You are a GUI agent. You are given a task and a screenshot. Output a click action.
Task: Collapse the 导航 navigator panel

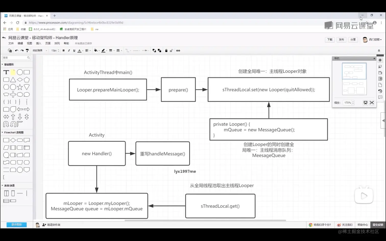(374, 58)
